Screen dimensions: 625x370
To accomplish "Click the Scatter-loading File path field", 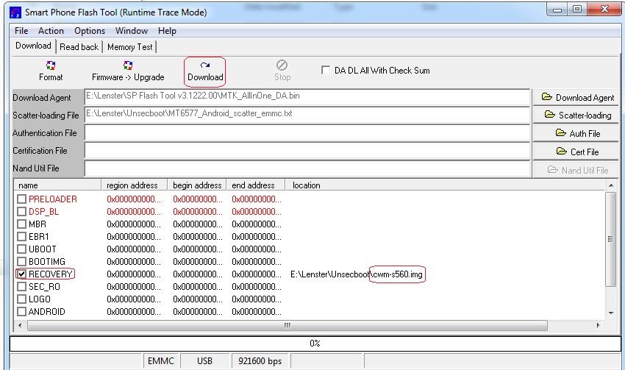I will [307, 115].
